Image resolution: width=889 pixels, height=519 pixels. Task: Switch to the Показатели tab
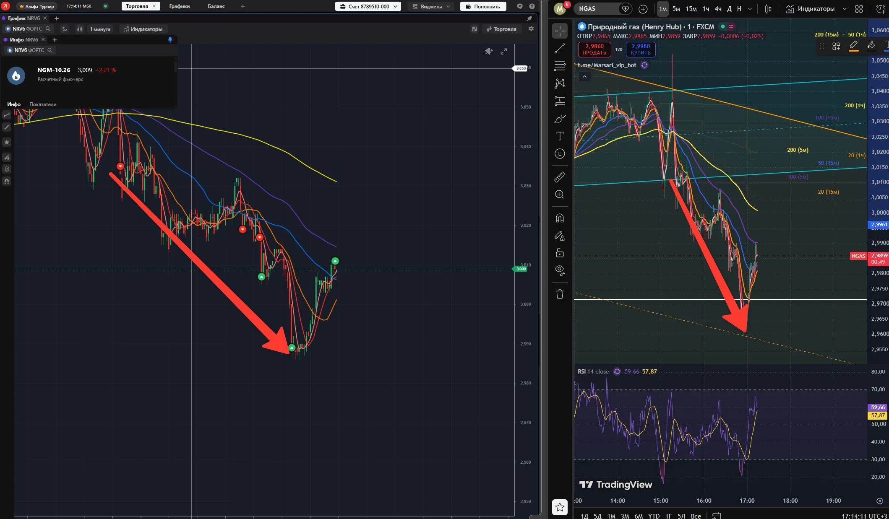point(43,104)
